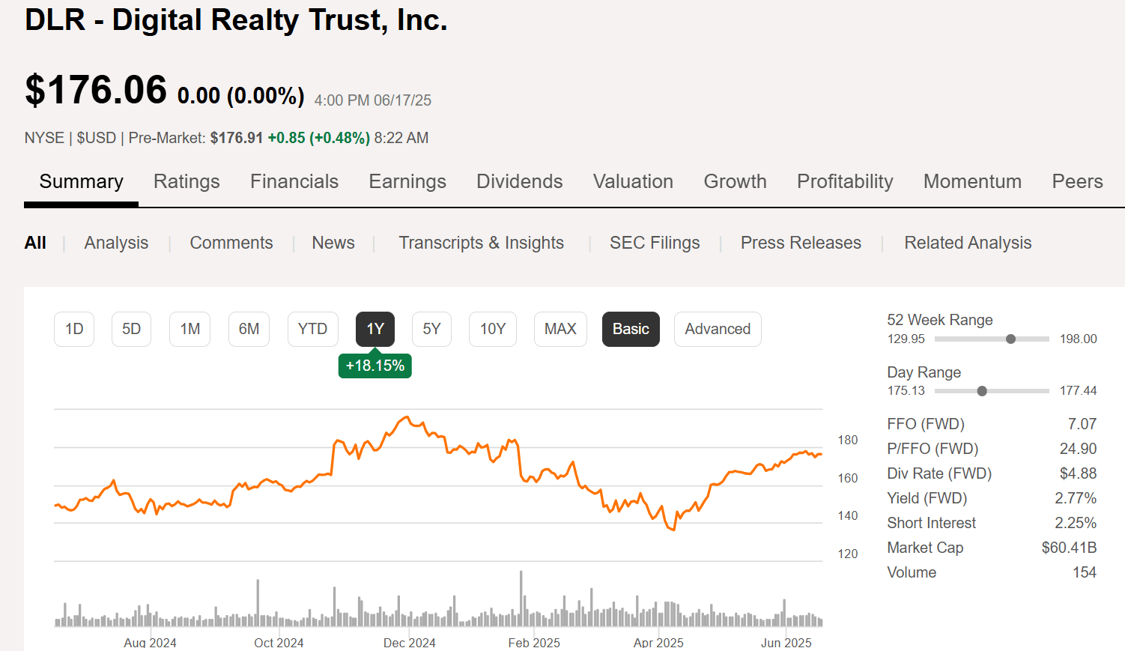Open Transcripts & Insights

pyautogui.click(x=482, y=243)
